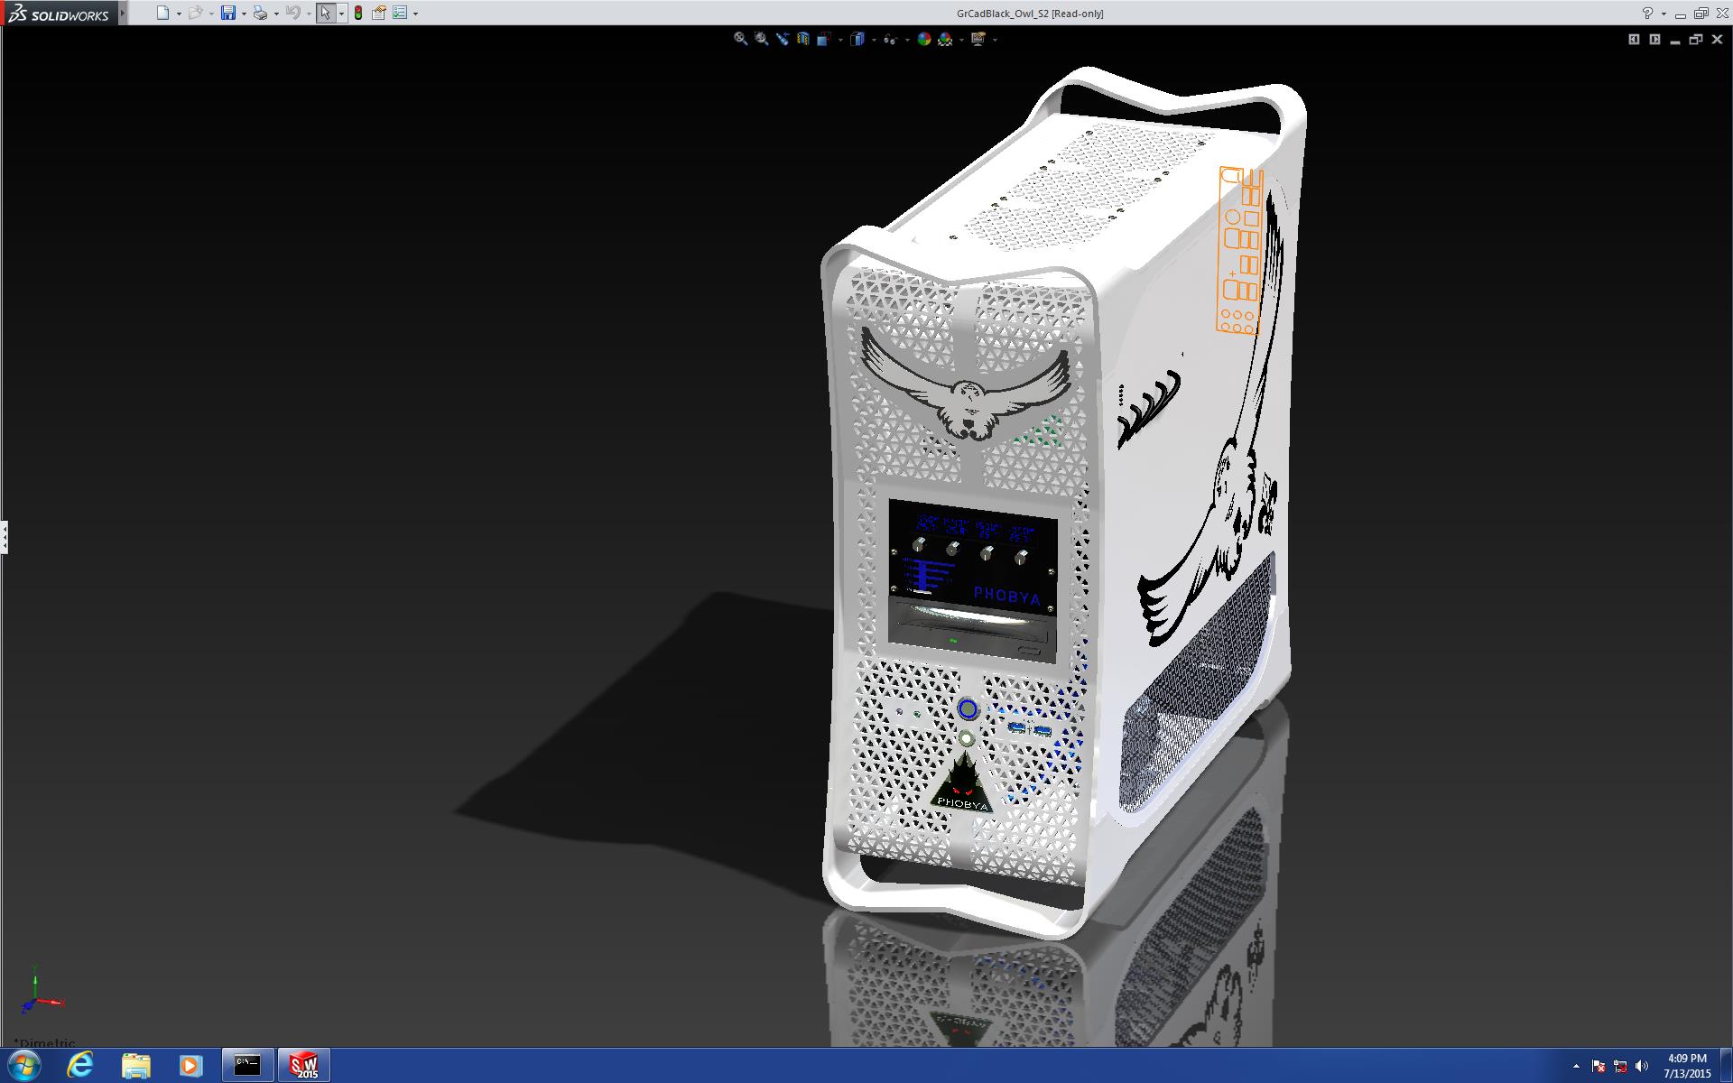This screenshot has width=1733, height=1083.
Task: Open the File Properties icon
Action: pyautogui.click(x=379, y=13)
